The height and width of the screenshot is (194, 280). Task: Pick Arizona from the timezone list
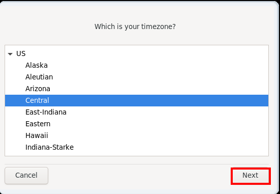pos(38,89)
